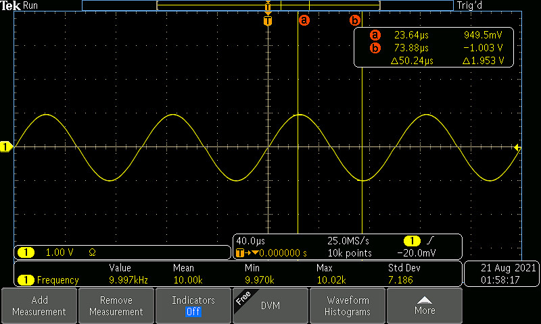
Task: Click the 7.186 standard deviation value
Action: tap(400, 280)
